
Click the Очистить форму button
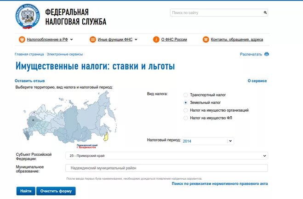click(56, 191)
